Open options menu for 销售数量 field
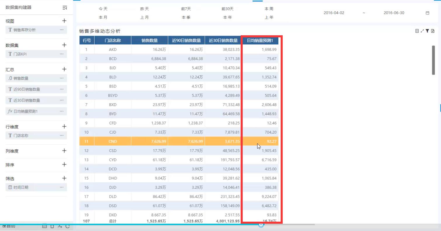The width and height of the screenshot is (441, 231). 62,78
